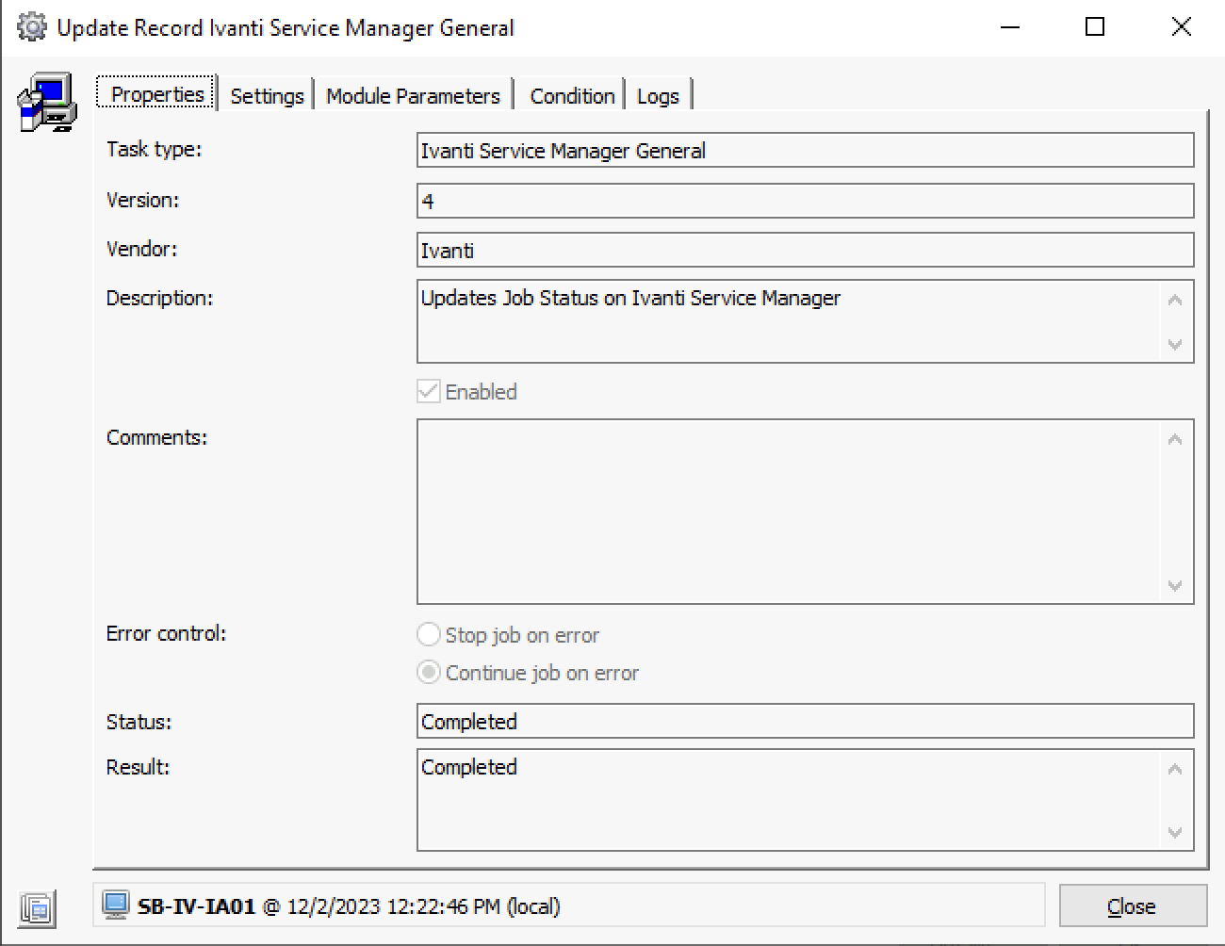Click the 12/2/2023 12:22:46 PM timestamp
Viewport: 1225px width, 946px height.
pos(394,906)
